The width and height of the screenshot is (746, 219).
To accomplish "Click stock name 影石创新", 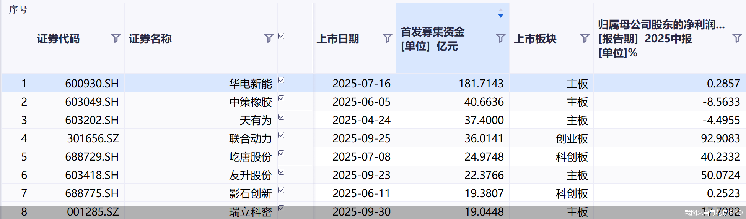I will point(250,193).
